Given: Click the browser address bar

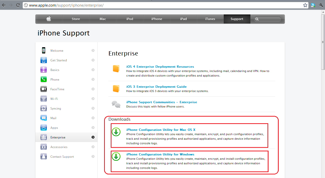Looking at the screenshot, I should pyautogui.click(x=165, y=5).
